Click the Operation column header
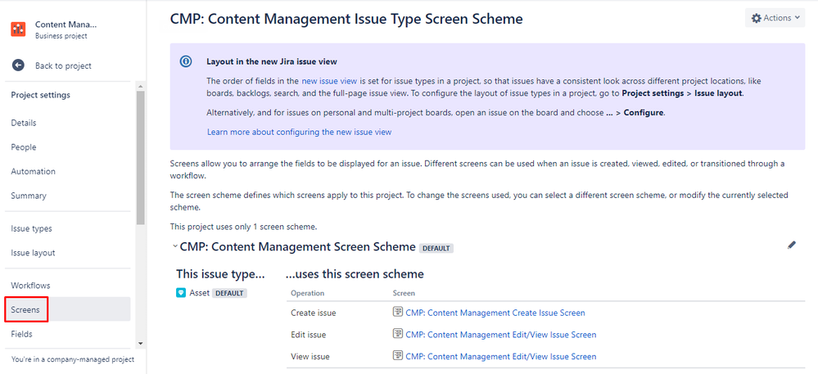This screenshot has height=374, width=818. 307,293
